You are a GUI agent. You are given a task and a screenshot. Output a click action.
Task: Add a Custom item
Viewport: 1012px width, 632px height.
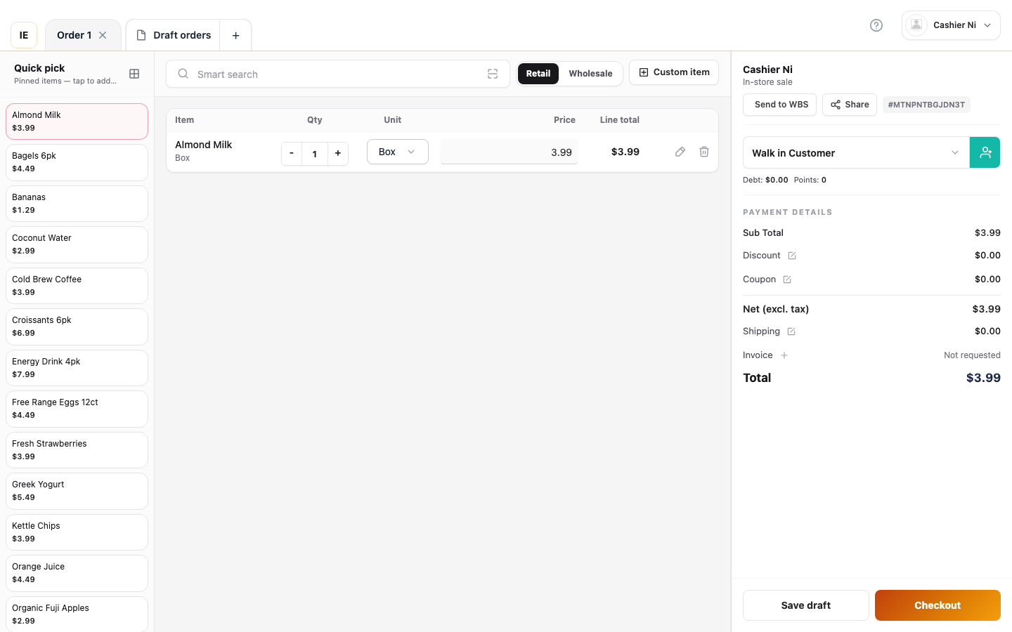pos(674,72)
